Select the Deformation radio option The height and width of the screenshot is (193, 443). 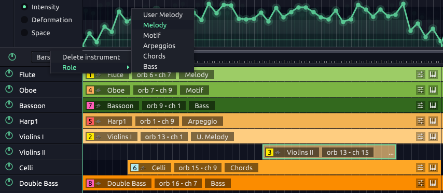pyautogui.click(x=24, y=20)
